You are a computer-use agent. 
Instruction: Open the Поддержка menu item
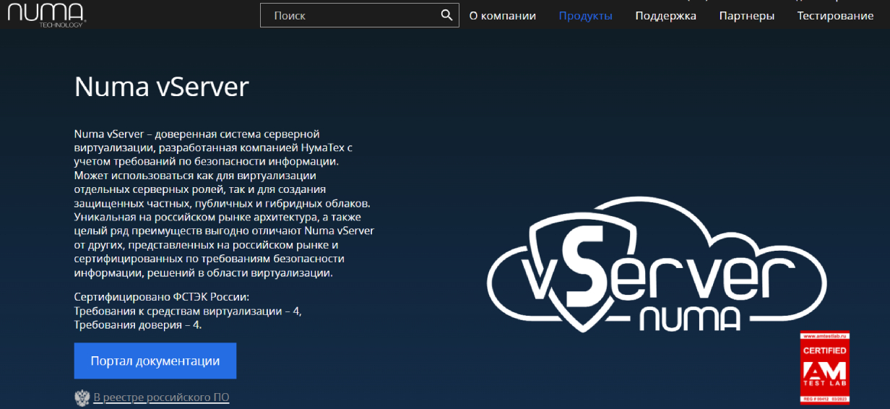[665, 16]
